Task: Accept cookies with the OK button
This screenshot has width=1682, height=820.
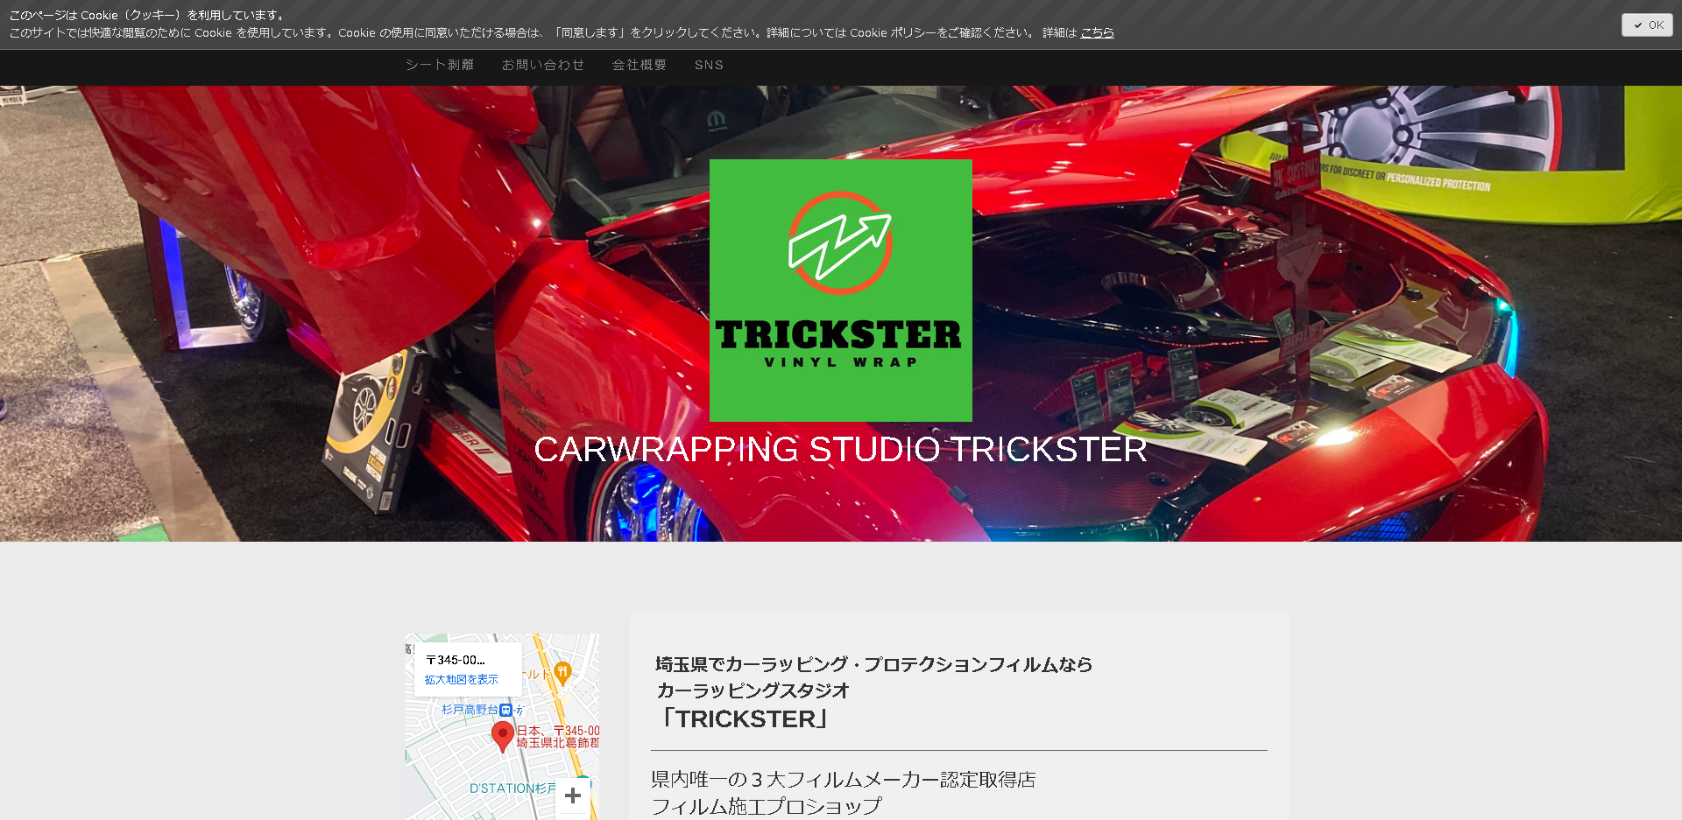Action: [x=1647, y=25]
